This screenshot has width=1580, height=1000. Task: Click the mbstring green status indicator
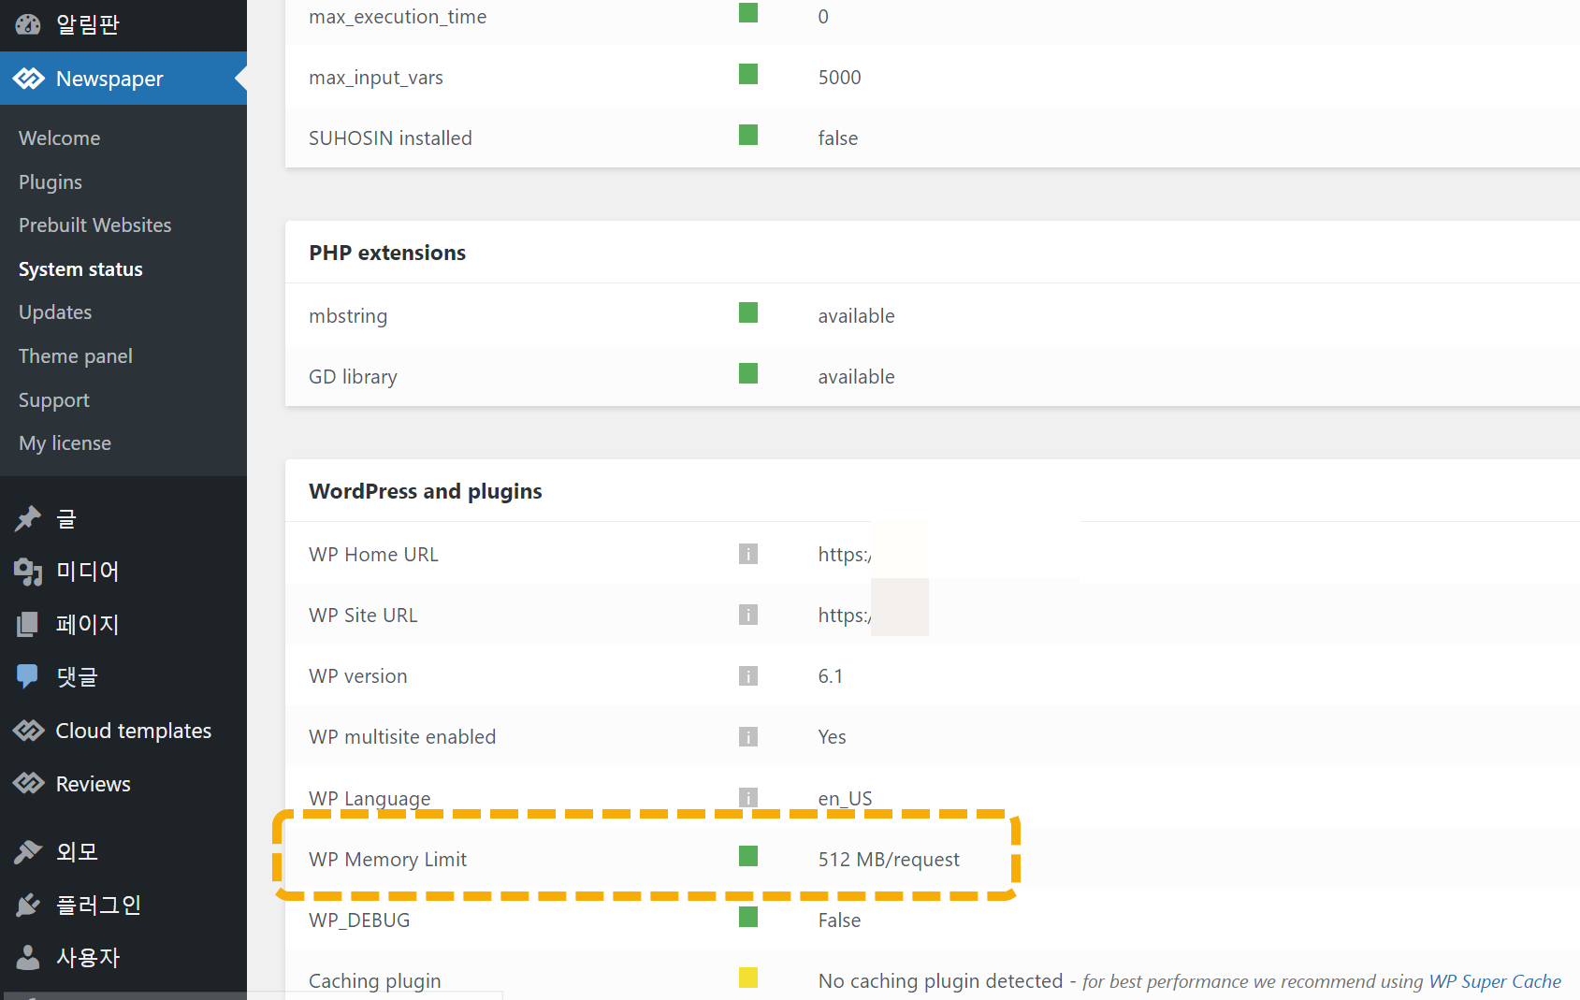748,312
